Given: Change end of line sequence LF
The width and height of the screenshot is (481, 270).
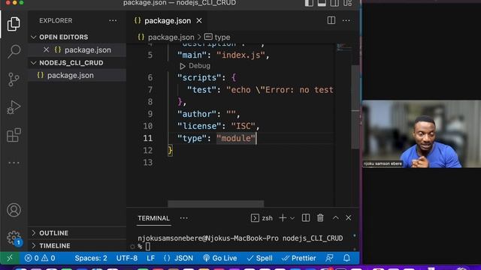Looking at the screenshot, I should (150, 258).
